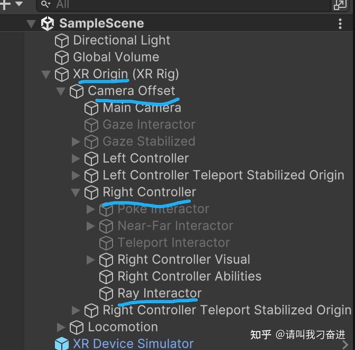The image size is (355, 350).
Task: Click the hierarchy search input field
Action: coord(185,5)
